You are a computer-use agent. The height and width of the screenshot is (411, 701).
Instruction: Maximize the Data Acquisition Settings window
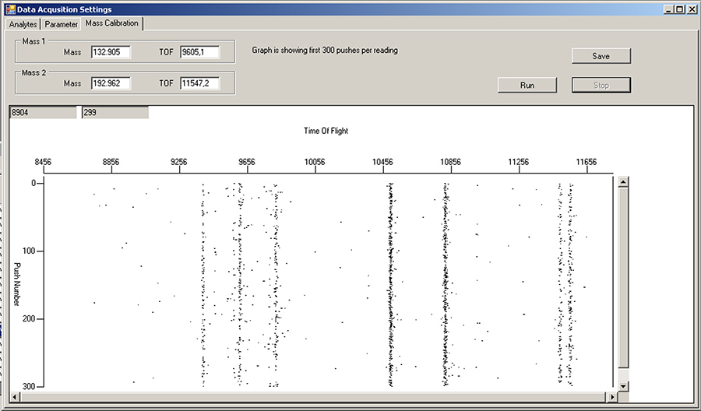(679, 9)
